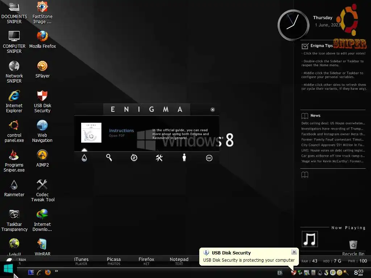Screen dimensions: 371x278
Task: Open Codec Tweak Tool desktop icon
Action: pyautogui.click(x=42, y=190)
